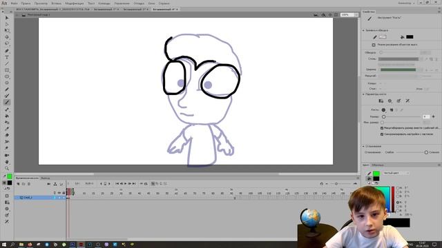Select the Eyedropper tool

click(x=7, y=129)
